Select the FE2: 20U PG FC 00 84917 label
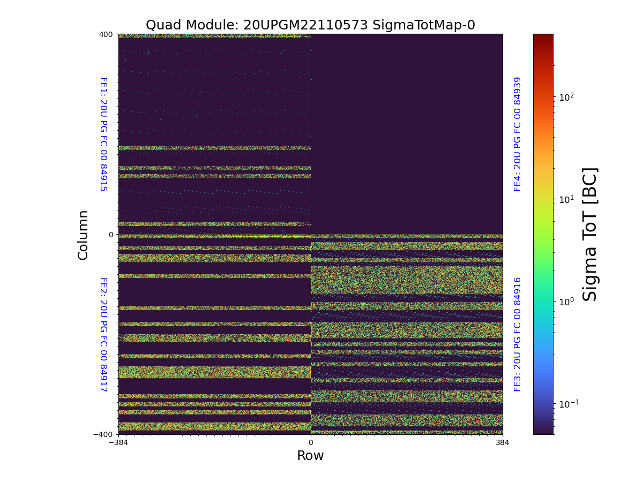Screen dimensions: 643x482 tap(103, 334)
